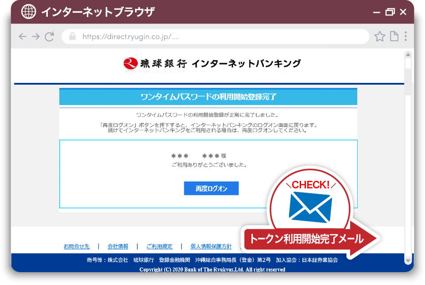This screenshot has height=285, width=425.
Task: Open the お問合せ先 link
Action: (77, 246)
